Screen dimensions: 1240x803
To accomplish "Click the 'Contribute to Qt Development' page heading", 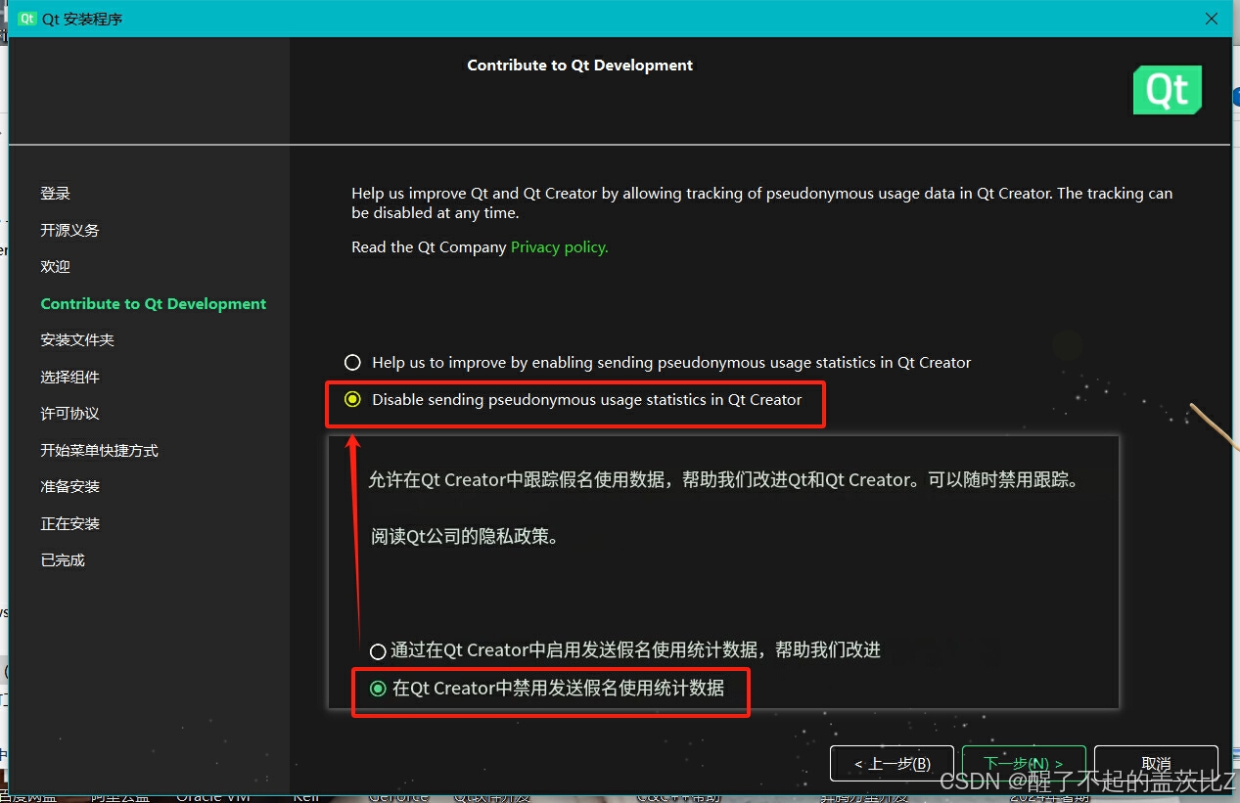I will pyautogui.click(x=580, y=66).
